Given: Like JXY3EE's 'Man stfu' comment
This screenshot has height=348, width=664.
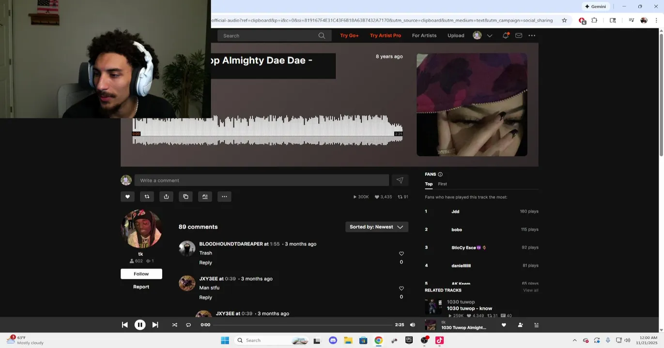Looking at the screenshot, I should tap(401, 289).
